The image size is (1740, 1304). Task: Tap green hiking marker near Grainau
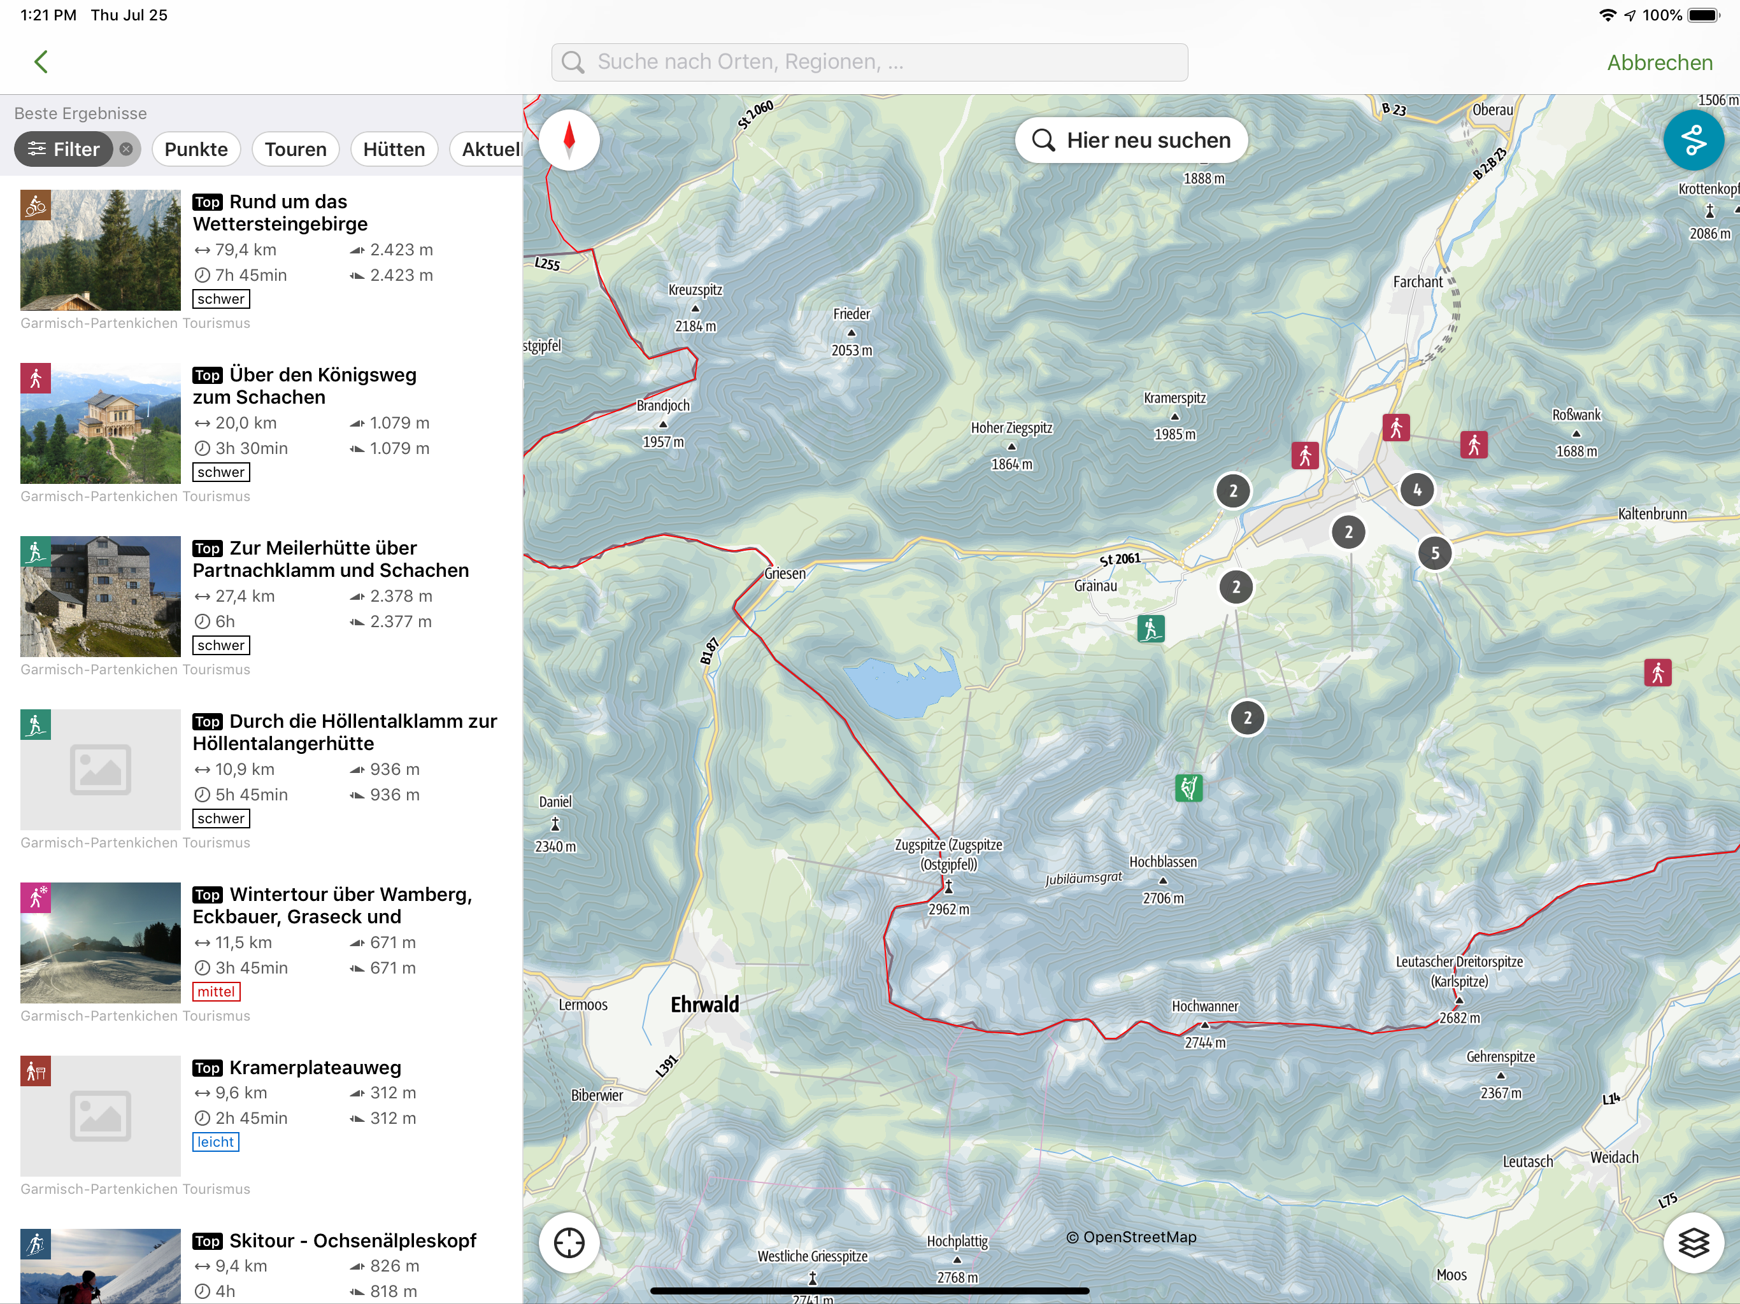[x=1151, y=628]
